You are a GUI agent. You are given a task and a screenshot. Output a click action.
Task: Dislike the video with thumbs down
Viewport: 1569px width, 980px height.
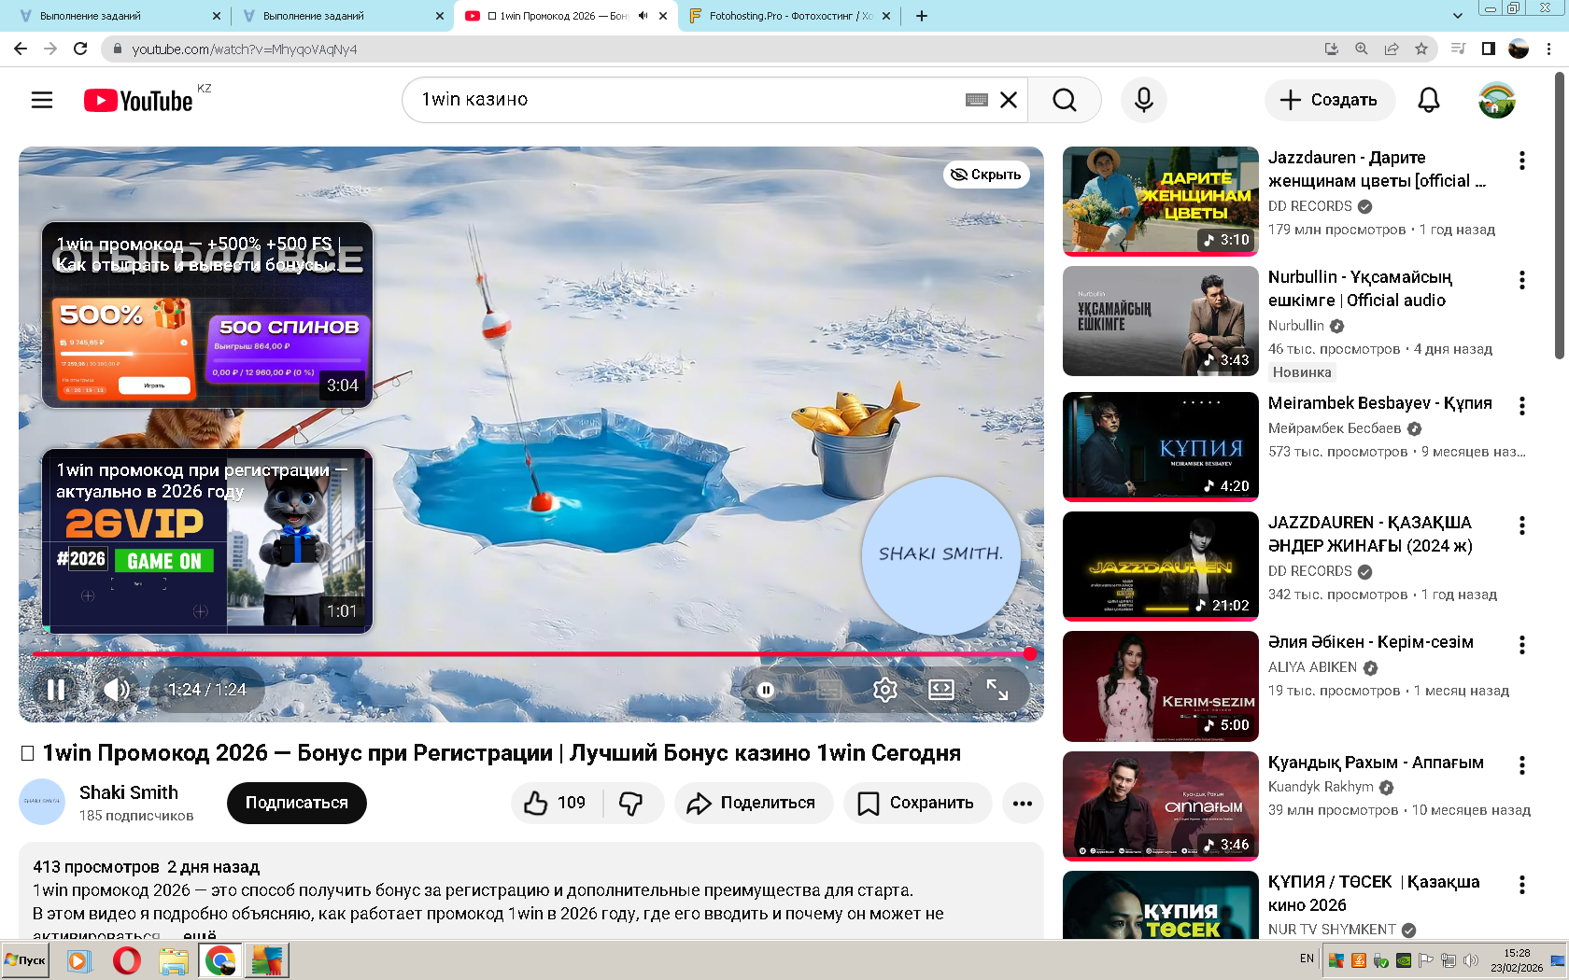631,803
